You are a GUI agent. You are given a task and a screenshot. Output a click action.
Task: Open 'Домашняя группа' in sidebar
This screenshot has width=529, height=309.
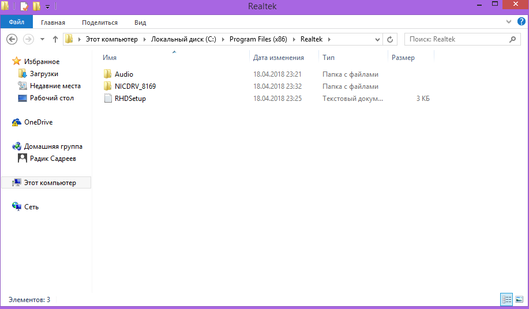[53, 146]
